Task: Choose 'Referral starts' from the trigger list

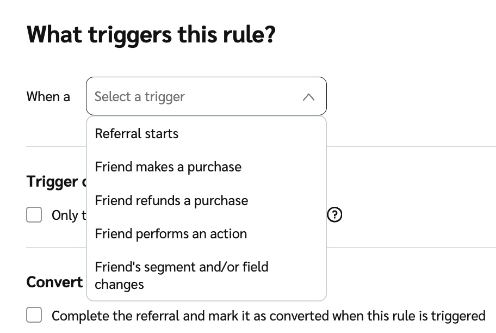Action: pyautogui.click(x=137, y=134)
